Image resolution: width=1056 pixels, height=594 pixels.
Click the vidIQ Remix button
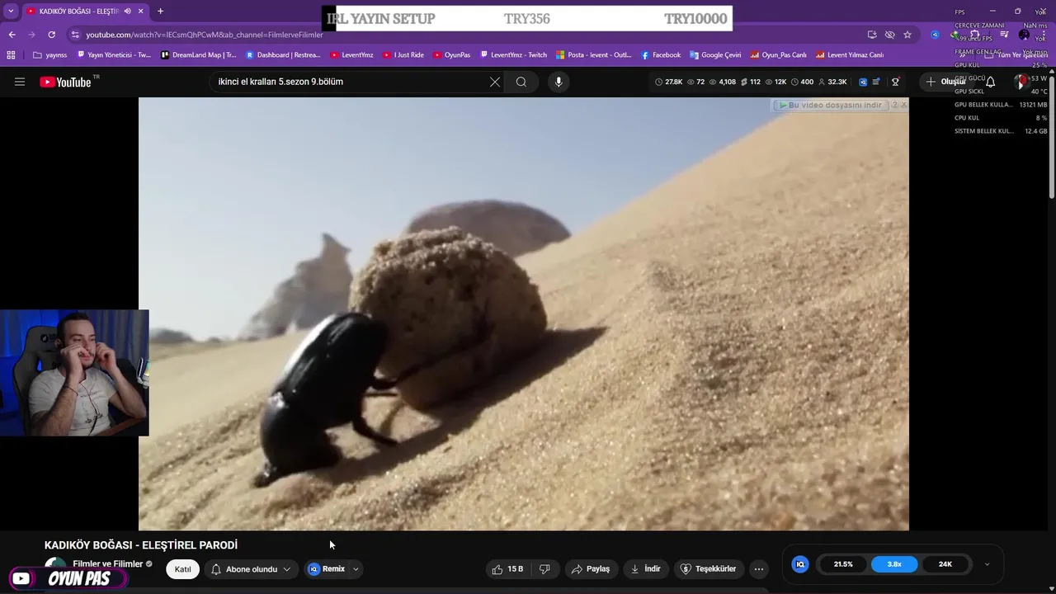pos(326,569)
